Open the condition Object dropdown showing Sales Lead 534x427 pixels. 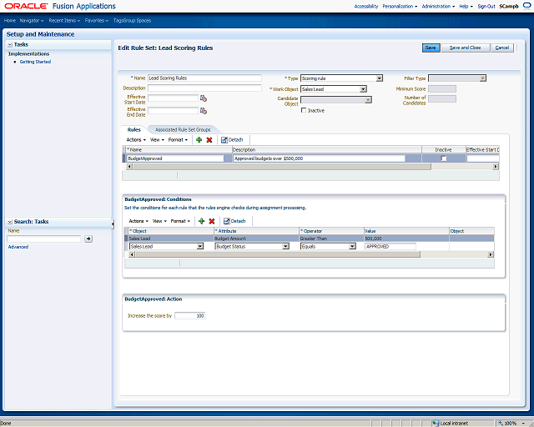point(200,246)
